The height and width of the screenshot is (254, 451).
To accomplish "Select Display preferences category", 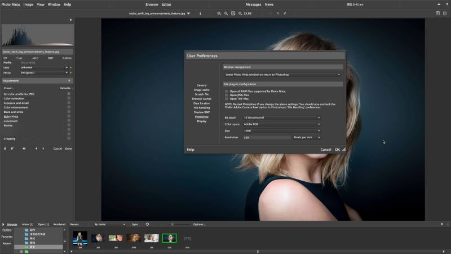I will pyautogui.click(x=202, y=121).
